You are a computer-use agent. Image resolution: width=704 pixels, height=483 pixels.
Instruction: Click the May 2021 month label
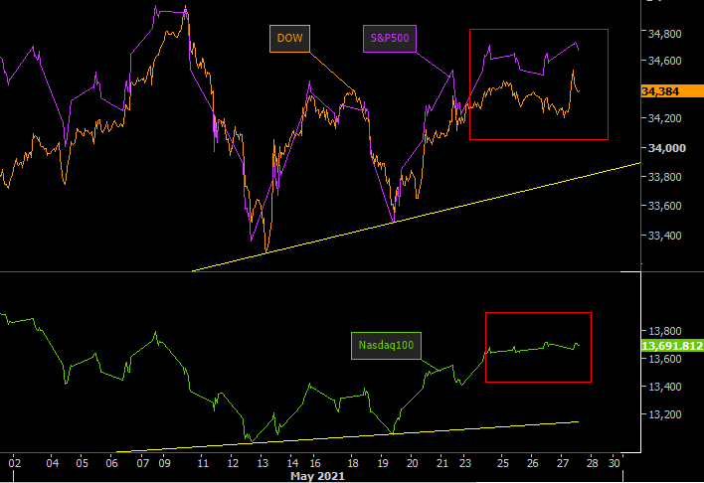317,476
